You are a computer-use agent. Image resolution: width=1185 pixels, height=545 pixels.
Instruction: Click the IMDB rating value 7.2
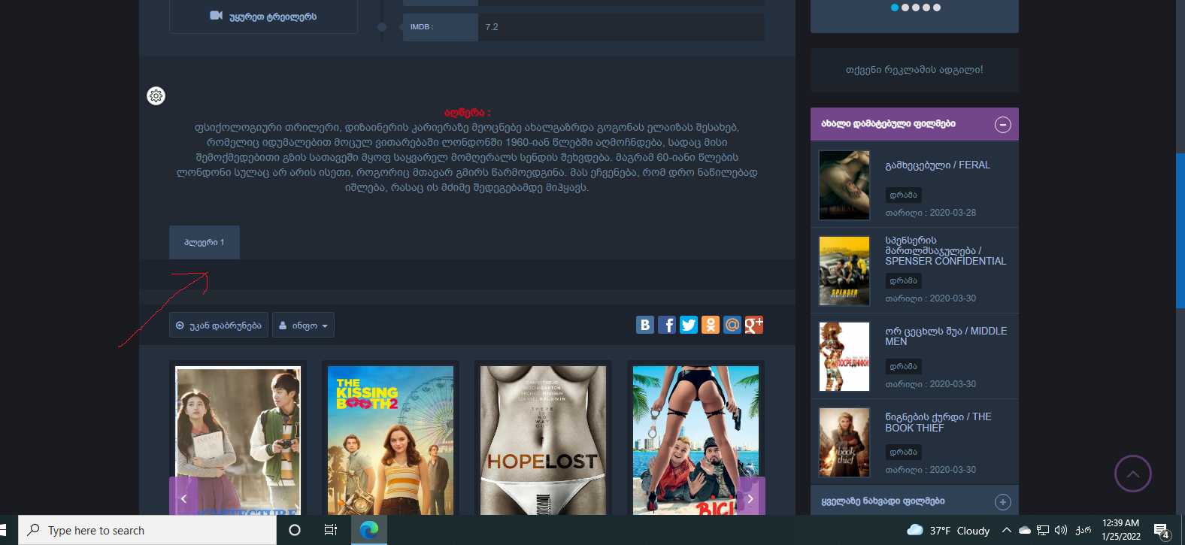point(492,27)
